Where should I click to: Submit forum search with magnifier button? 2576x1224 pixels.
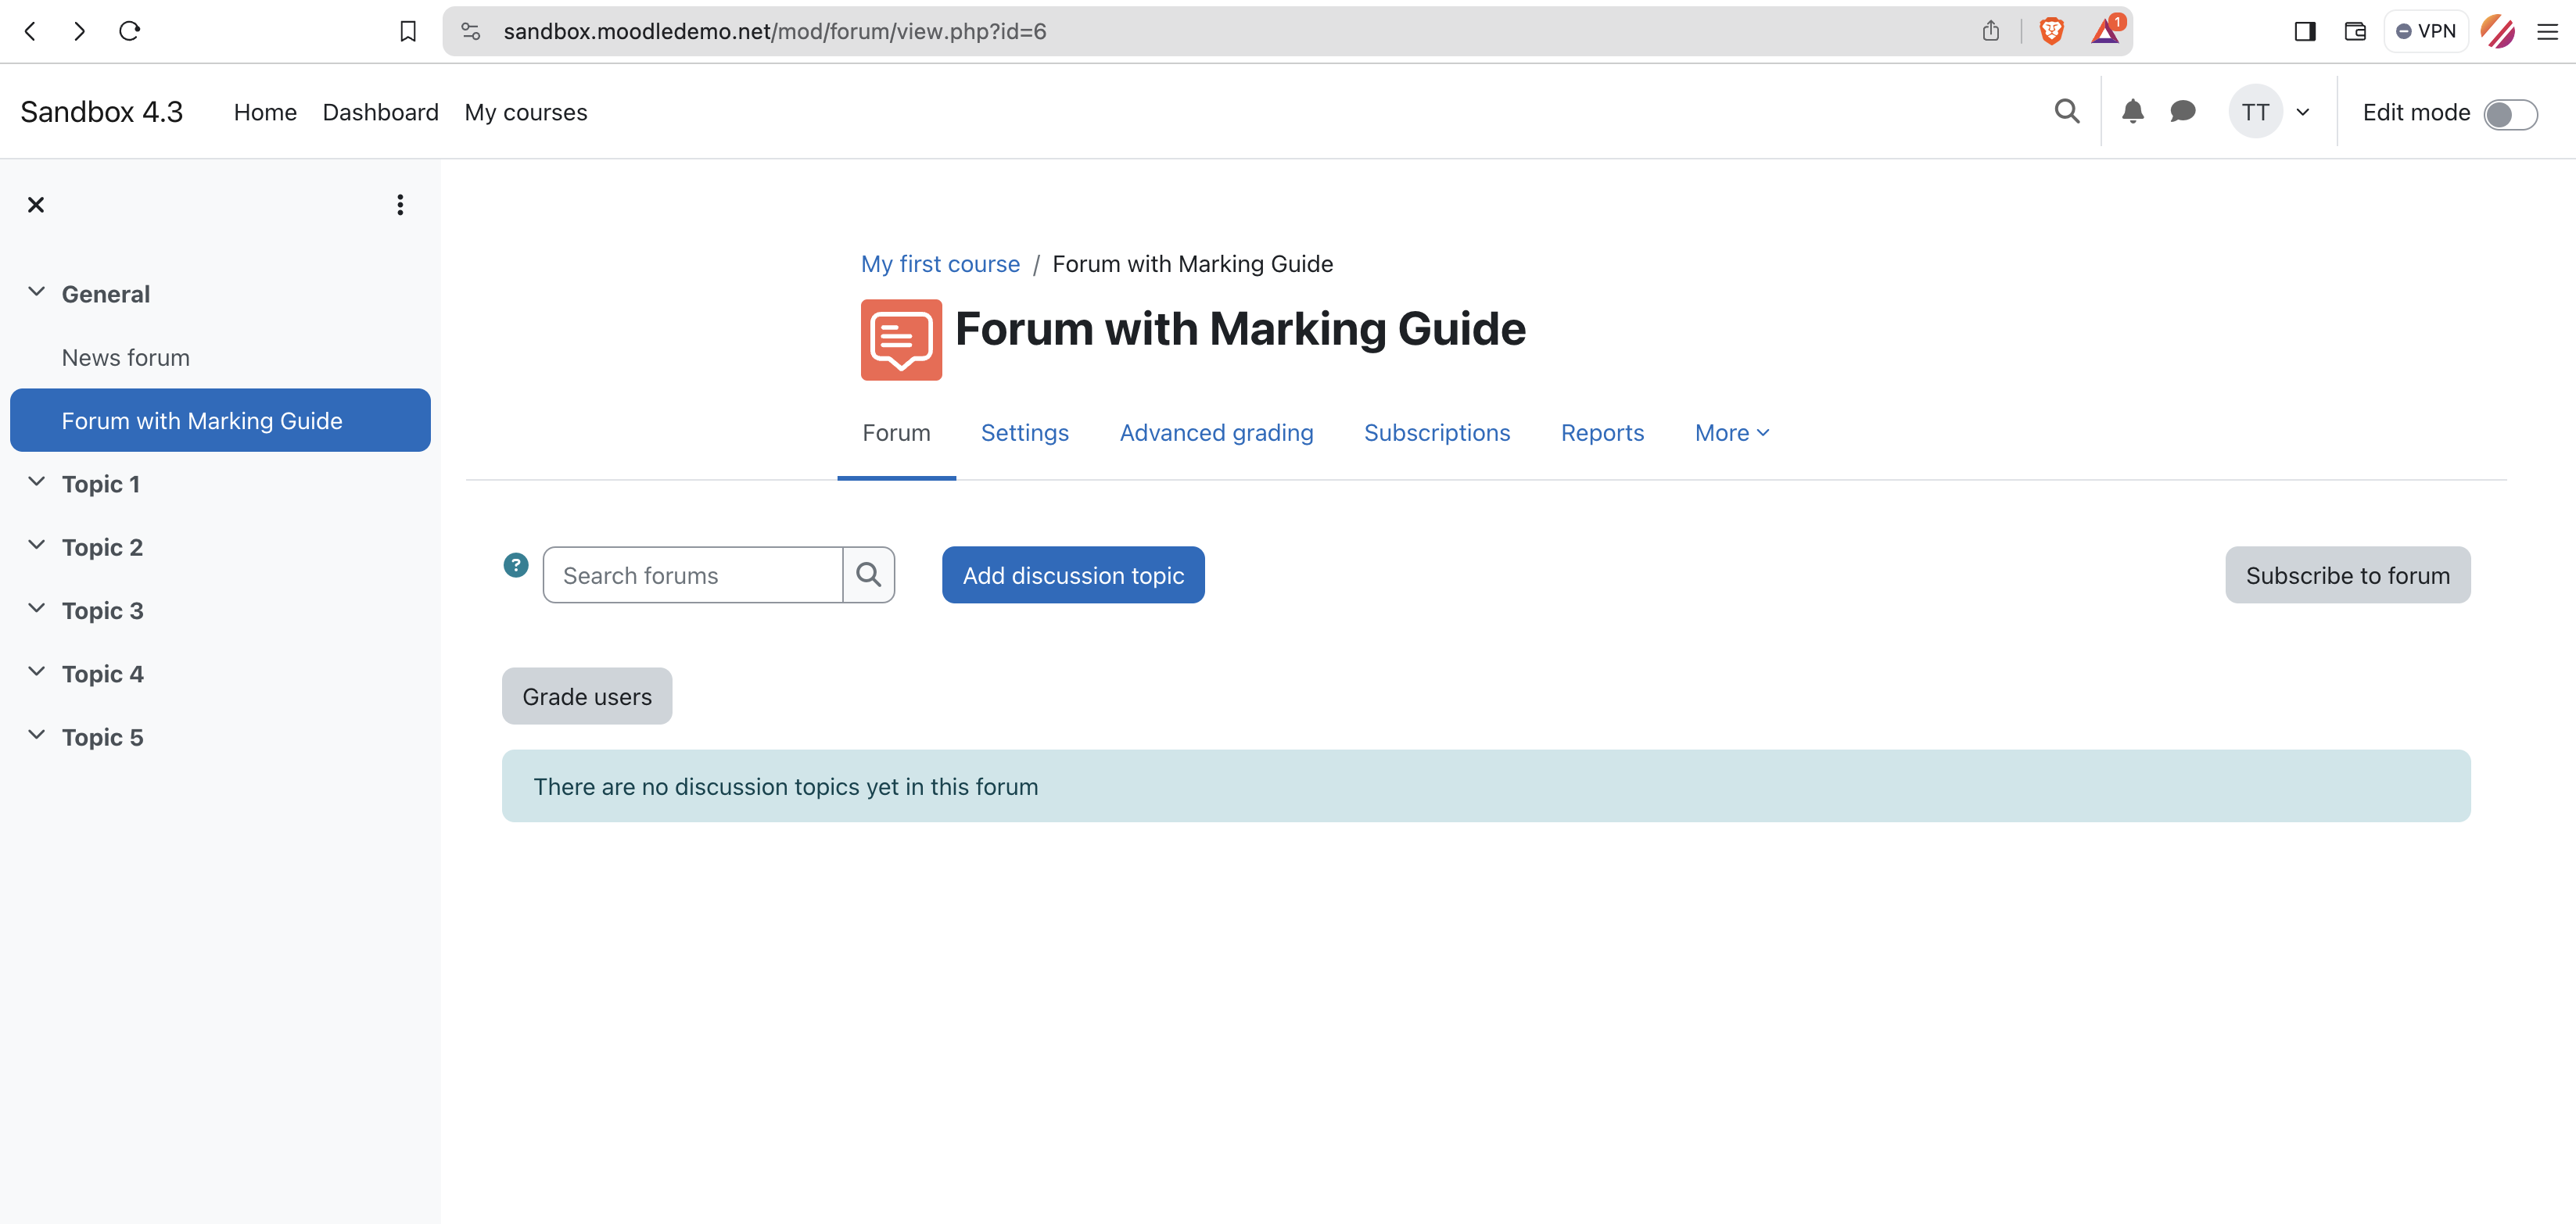[x=869, y=574]
